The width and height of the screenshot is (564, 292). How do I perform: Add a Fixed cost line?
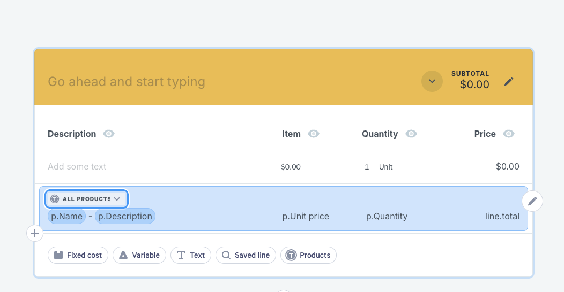click(78, 255)
